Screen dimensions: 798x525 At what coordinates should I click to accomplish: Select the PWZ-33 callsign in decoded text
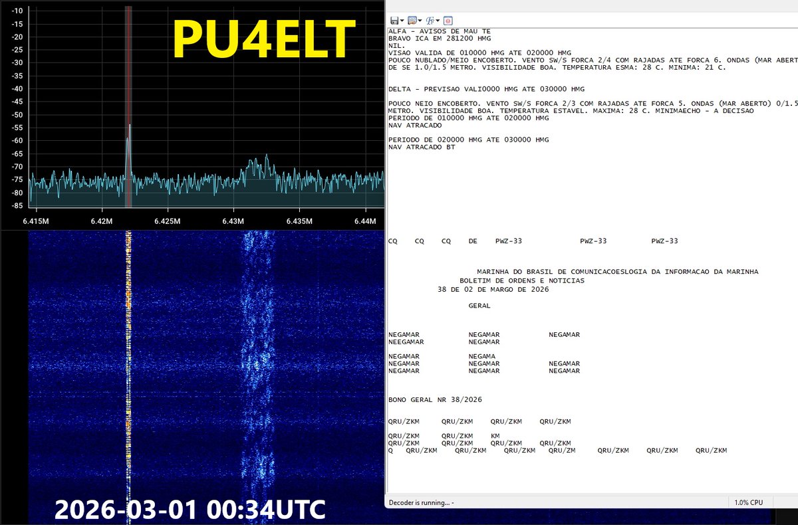509,241
